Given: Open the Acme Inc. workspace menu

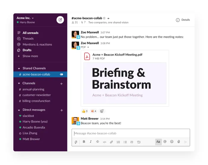Looking at the screenshot, I should [x=25, y=18].
